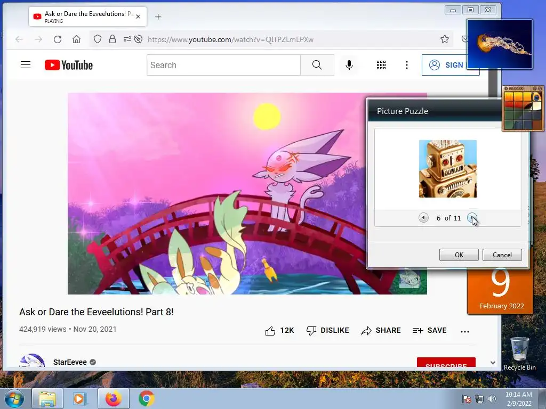
Task: Click the autoplay blocked icon in address bar
Action: [x=139, y=39]
